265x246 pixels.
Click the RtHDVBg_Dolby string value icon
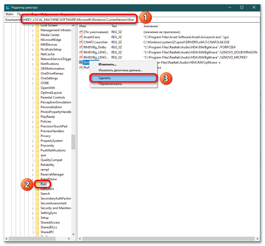[81, 47]
